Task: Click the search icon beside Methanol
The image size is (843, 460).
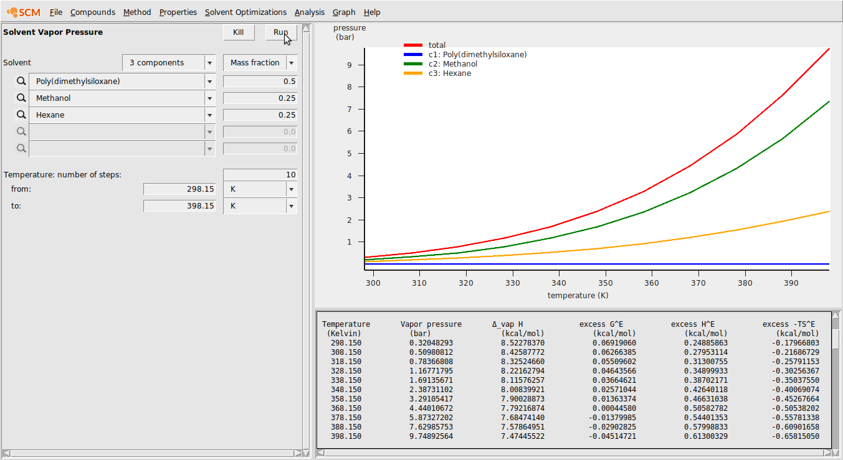Action: click(21, 98)
